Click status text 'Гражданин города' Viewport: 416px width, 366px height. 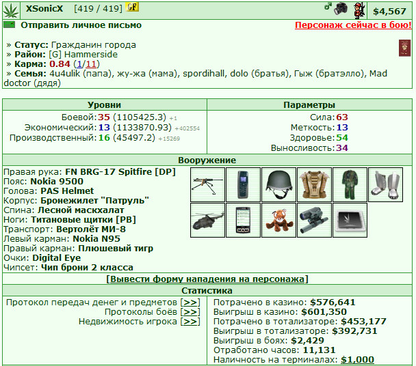[x=93, y=45]
